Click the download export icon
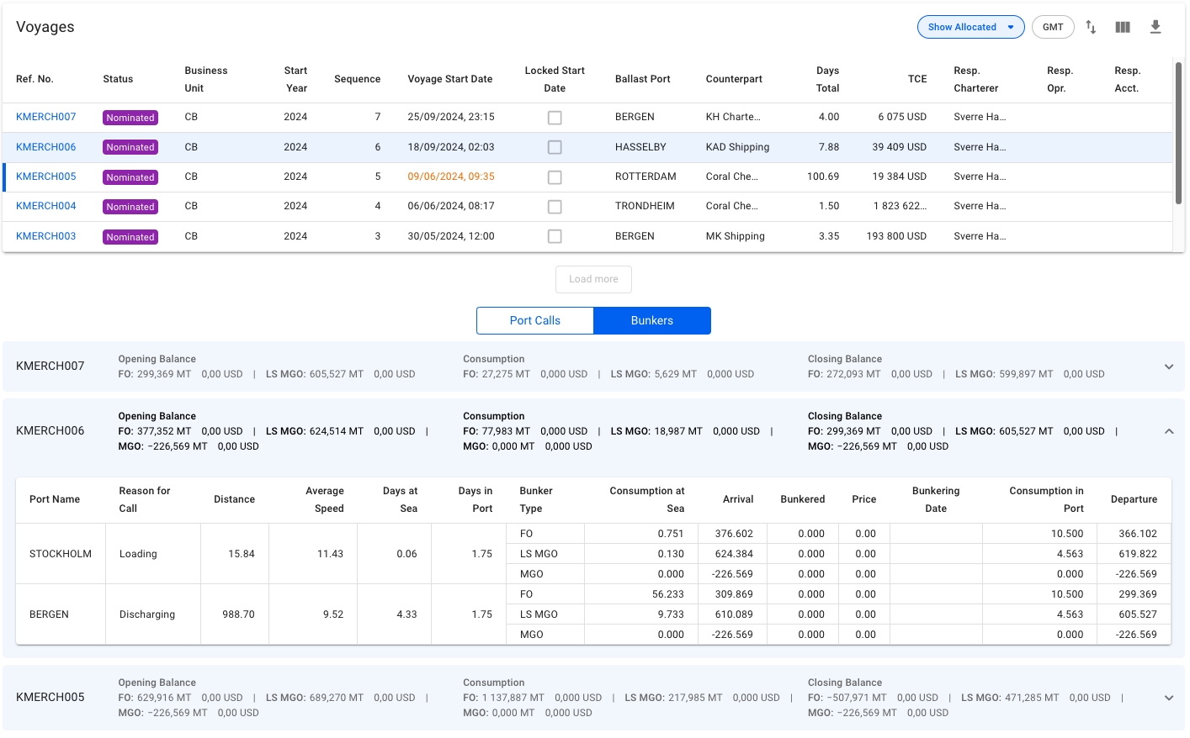1190x738 pixels. [1155, 27]
